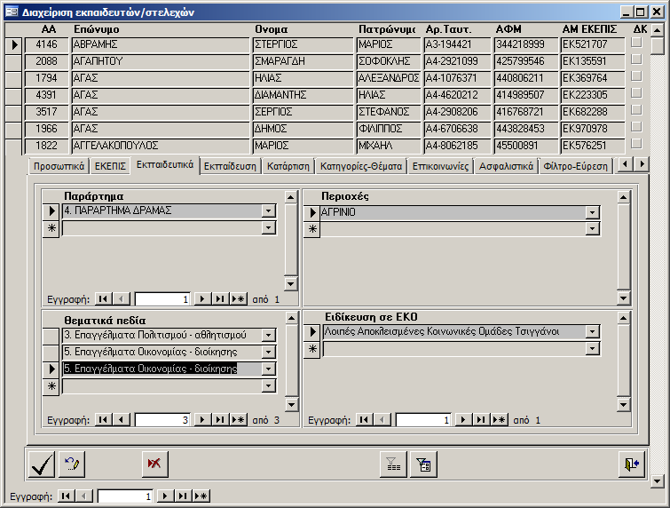Click the filter by form icon
Viewport: 670px width, 508px height.
(422, 464)
